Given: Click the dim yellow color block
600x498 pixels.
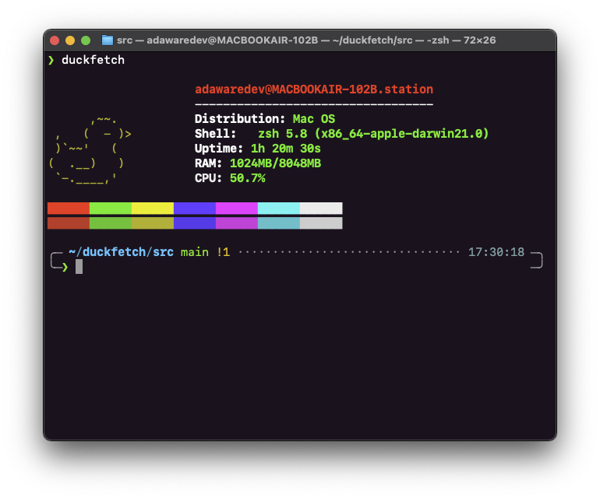Looking at the screenshot, I should (x=153, y=223).
